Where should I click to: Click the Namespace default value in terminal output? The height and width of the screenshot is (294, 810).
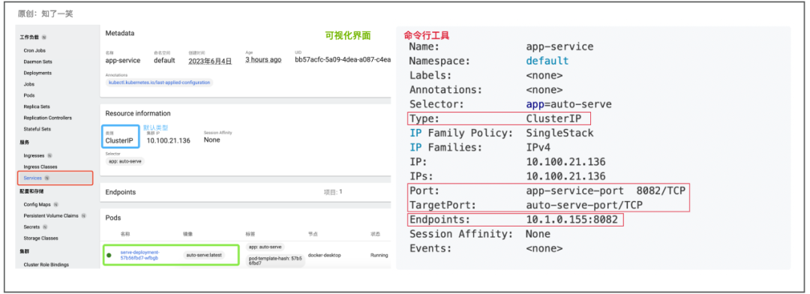coord(547,61)
